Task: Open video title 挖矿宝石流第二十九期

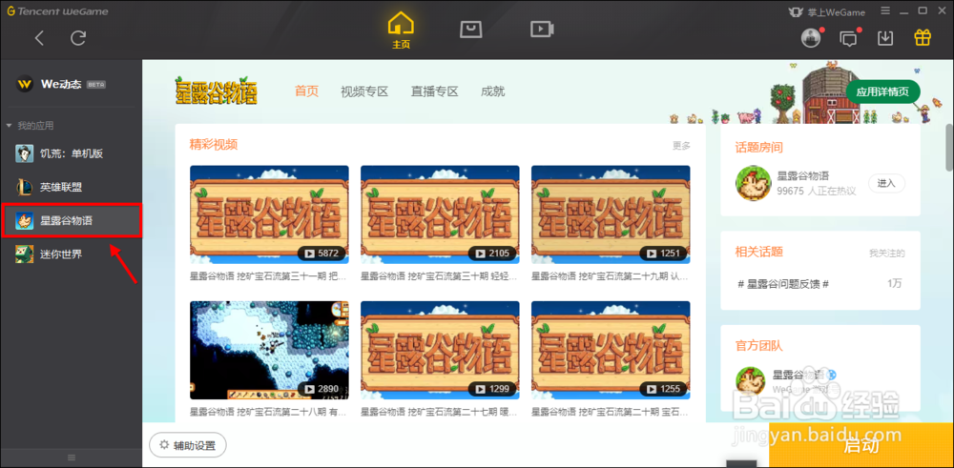Action: 611,276
